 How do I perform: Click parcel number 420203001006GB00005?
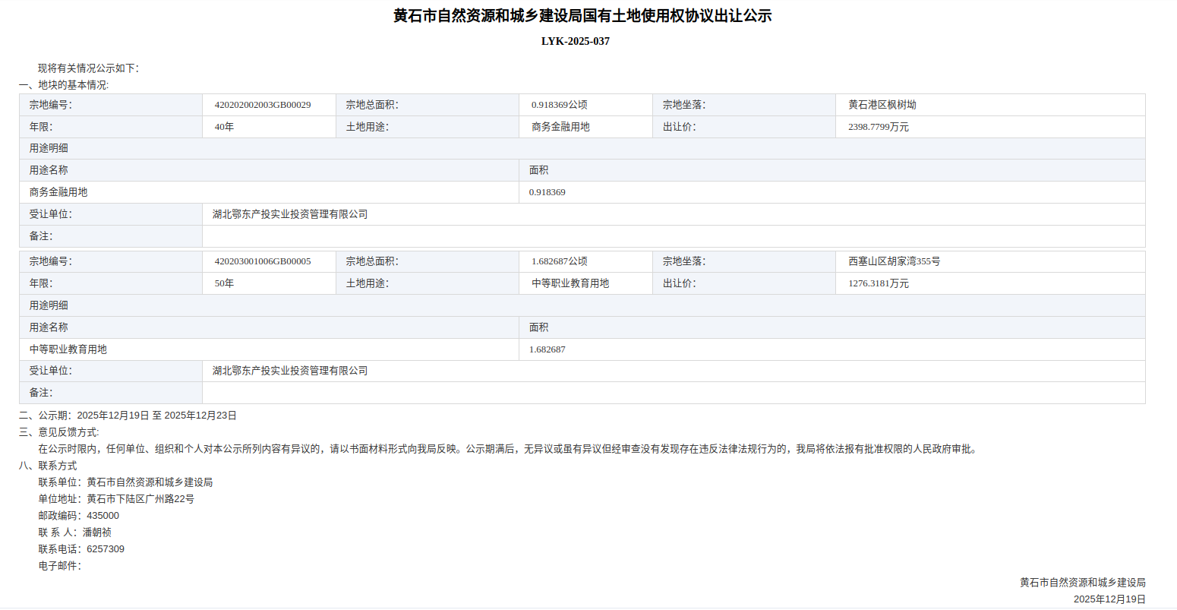tap(263, 261)
